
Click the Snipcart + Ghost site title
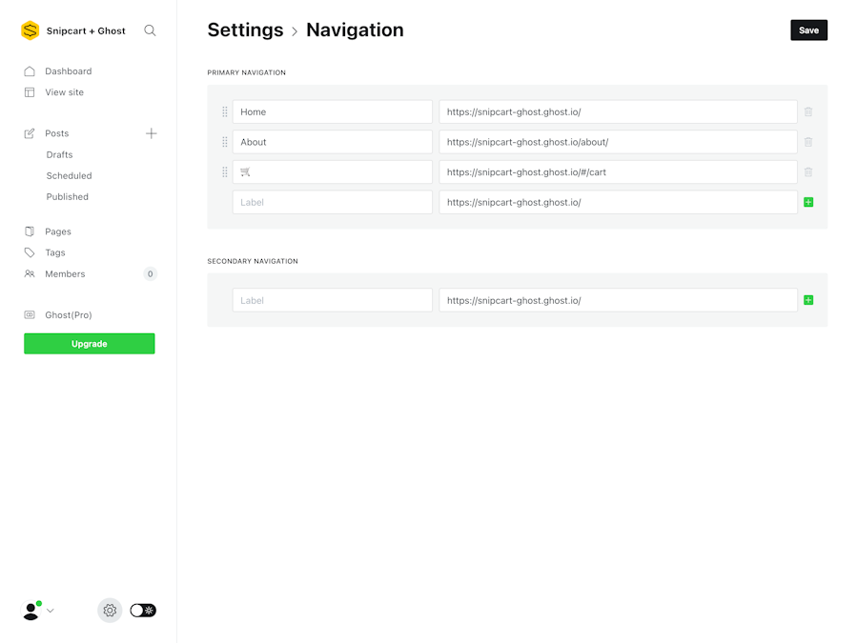click(x=86, y=30)
